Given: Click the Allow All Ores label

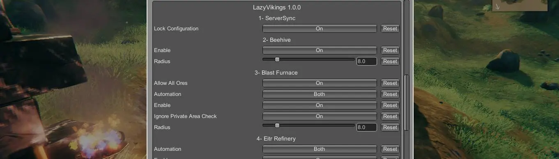Looking at the screenshot, I should (171, 83).
